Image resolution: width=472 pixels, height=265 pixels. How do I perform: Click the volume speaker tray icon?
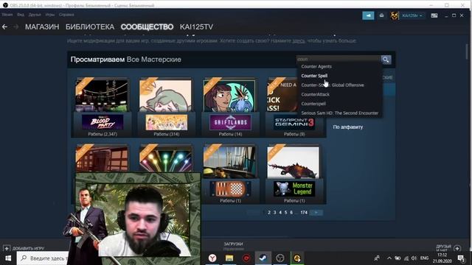coord(414,258)
